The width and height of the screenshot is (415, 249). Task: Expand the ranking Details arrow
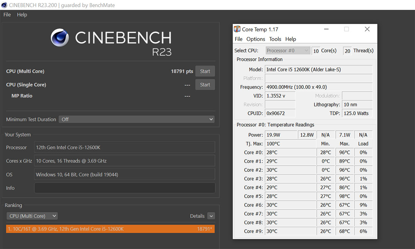pyautogui.click(x=211, y=216)
